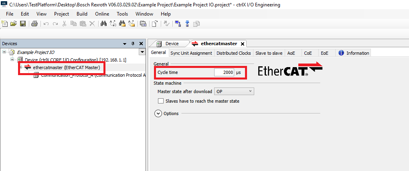Click the New Project toolbar icon
This screenshot has height=171, width=409.
point(5,24)
